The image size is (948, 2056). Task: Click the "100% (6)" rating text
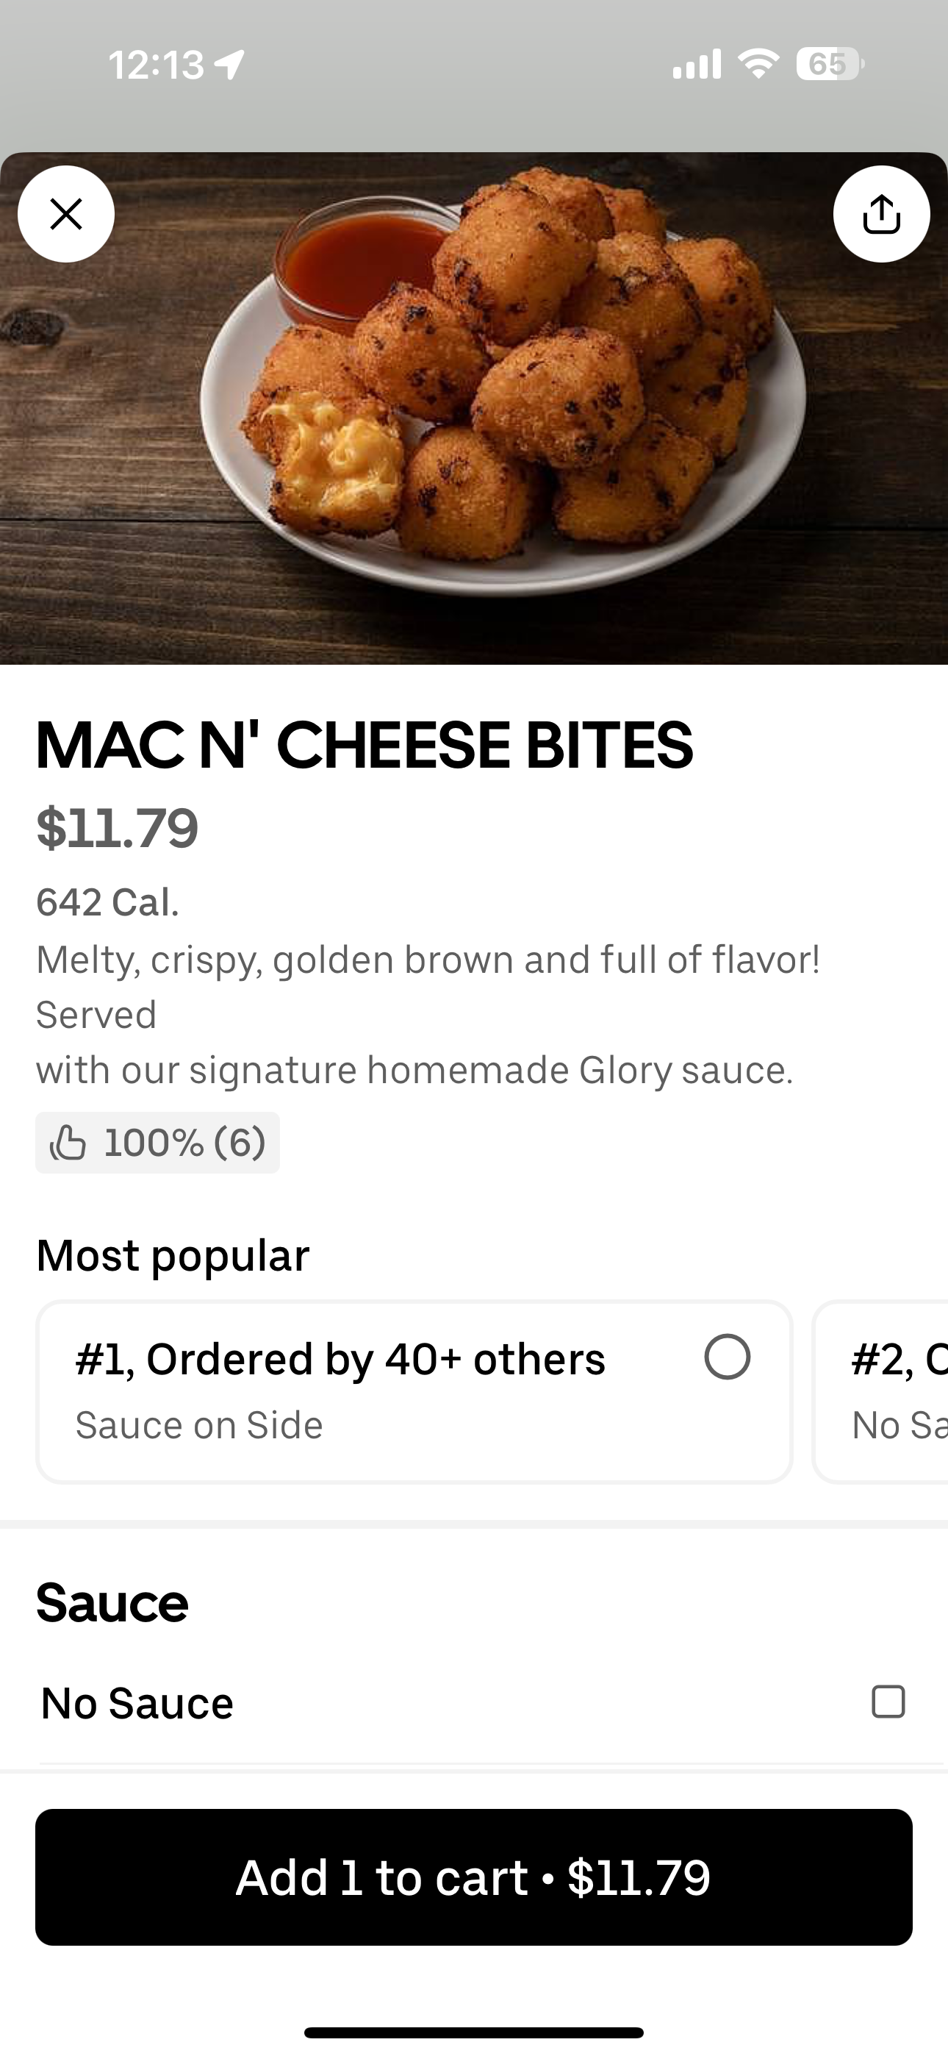point(184,1142)
